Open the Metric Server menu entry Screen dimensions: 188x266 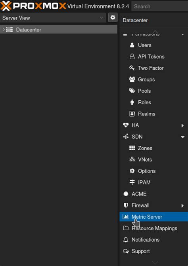tap(154, 217)
